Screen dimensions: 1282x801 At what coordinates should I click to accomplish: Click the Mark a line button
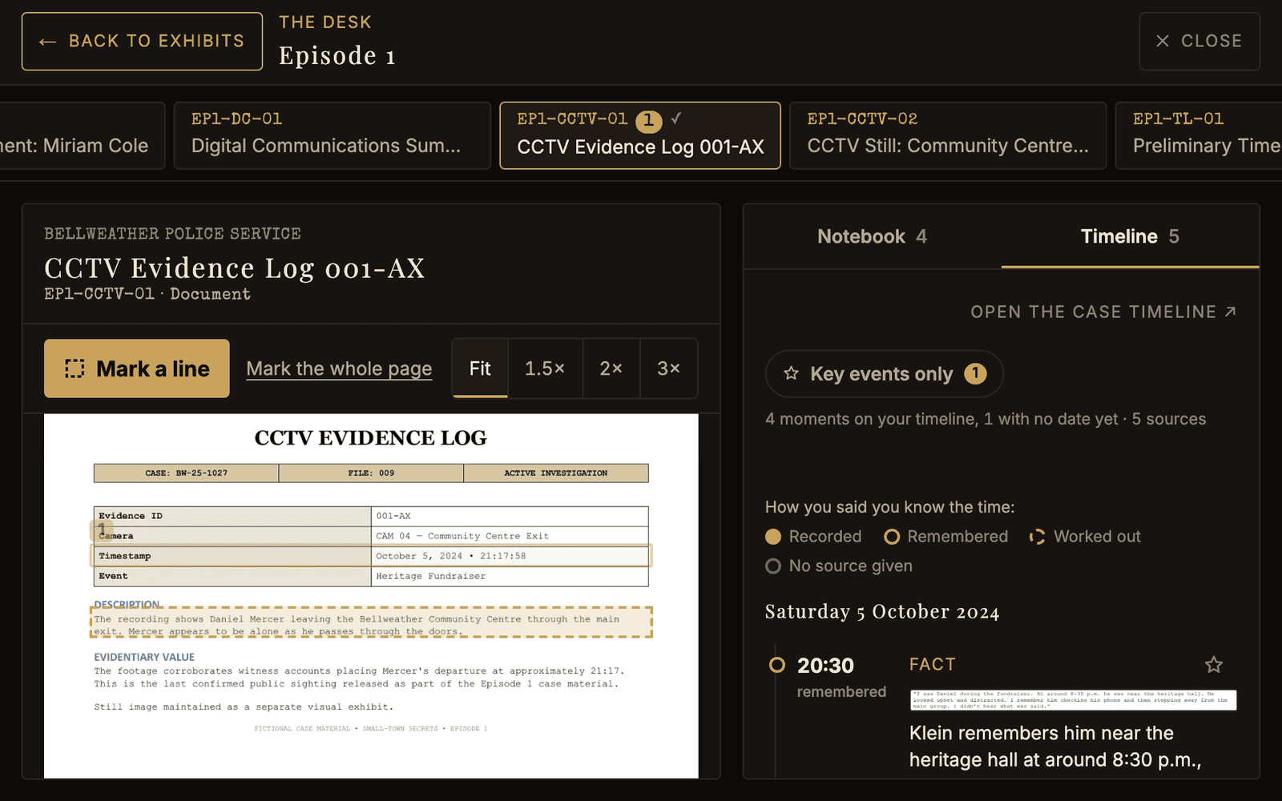coord(137,368)
